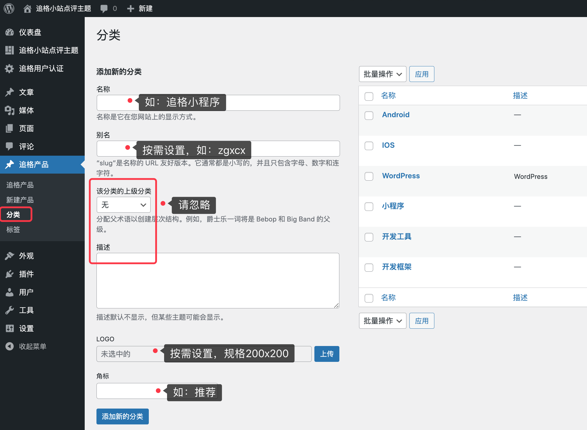Open the site home icon in admin bar
The image size is (587, 430).
(x=27, y=9)
